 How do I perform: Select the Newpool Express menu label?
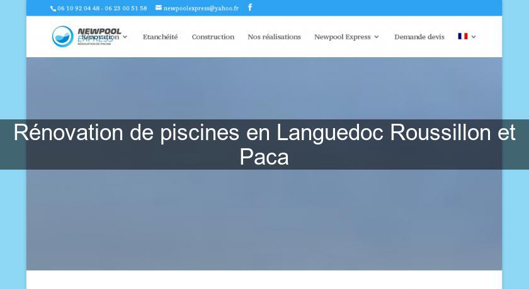click(342, 36)
